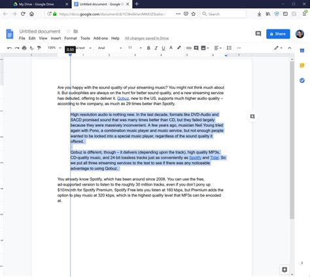Select the Paint format tool
This screenshot has height=277, width=310.
[39, 48]
